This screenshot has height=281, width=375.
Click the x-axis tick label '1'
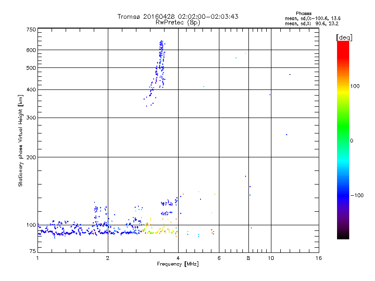[x=37, y=258]
